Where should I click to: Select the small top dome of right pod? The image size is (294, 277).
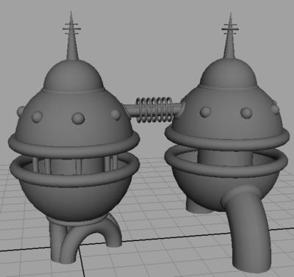click(x=229, y=73)
